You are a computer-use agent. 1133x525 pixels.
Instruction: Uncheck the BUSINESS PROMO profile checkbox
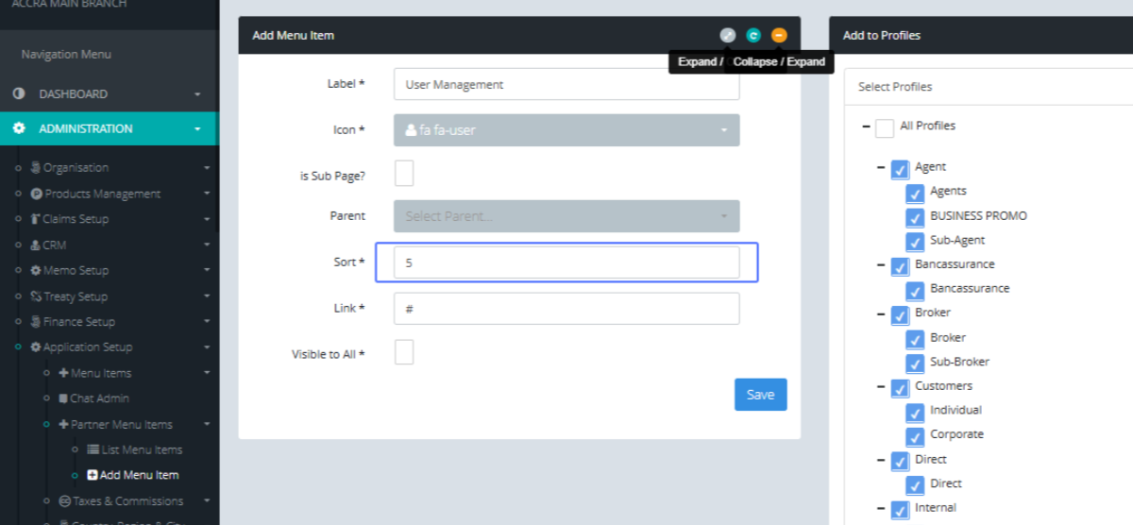[914, 217]
